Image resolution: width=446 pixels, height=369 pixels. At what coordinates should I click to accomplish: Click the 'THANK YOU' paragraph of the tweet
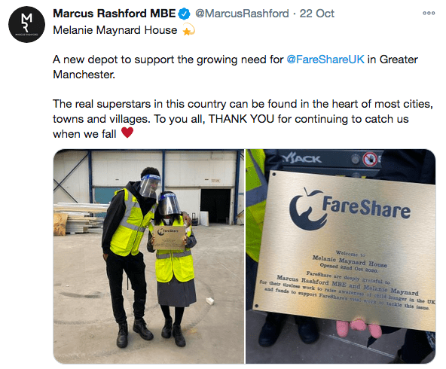[x=243, y=119]
